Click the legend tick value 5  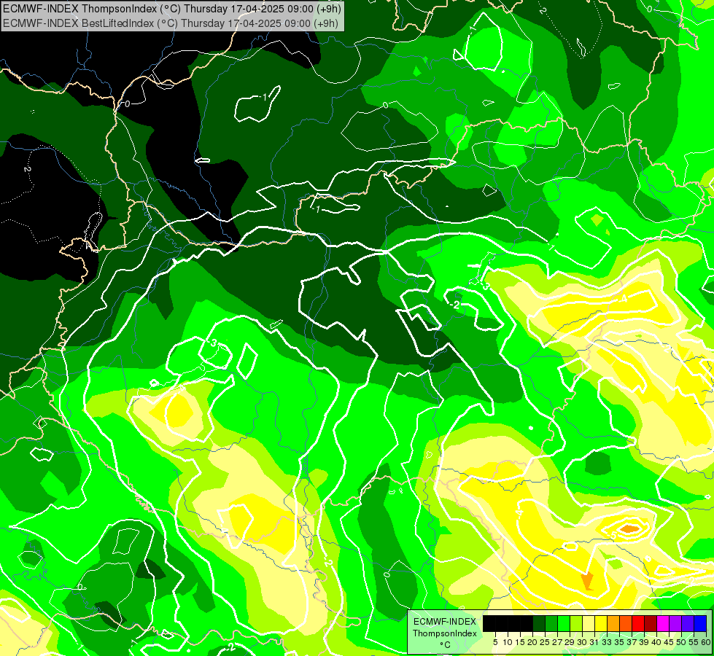pyautogui.click(x=495, y=642)
